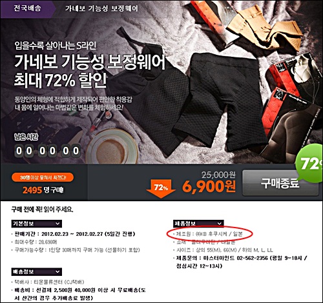Screen dimensions: 323x303
Task: Collapse the 기본정보 section header
Action: point(37,224)
